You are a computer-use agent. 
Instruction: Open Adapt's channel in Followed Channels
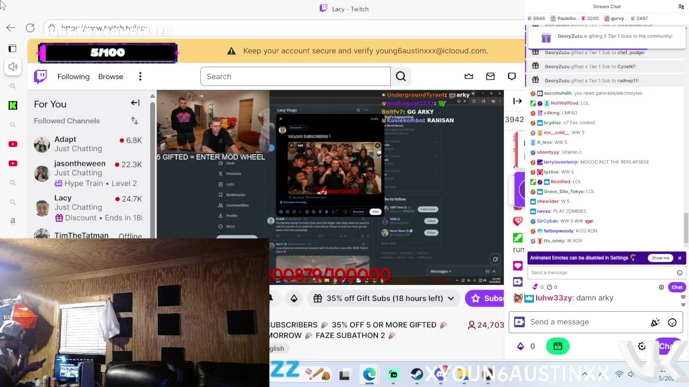click(x=88, y=144)
